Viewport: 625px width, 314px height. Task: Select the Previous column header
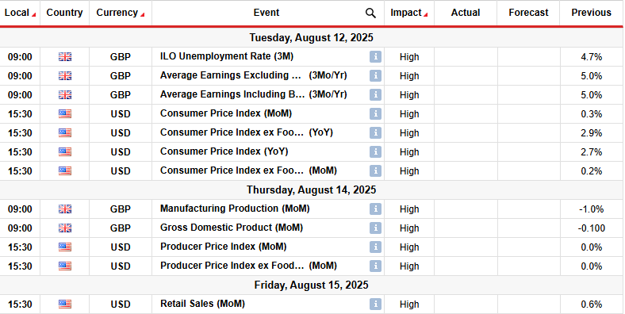click(x=591, y=13)
